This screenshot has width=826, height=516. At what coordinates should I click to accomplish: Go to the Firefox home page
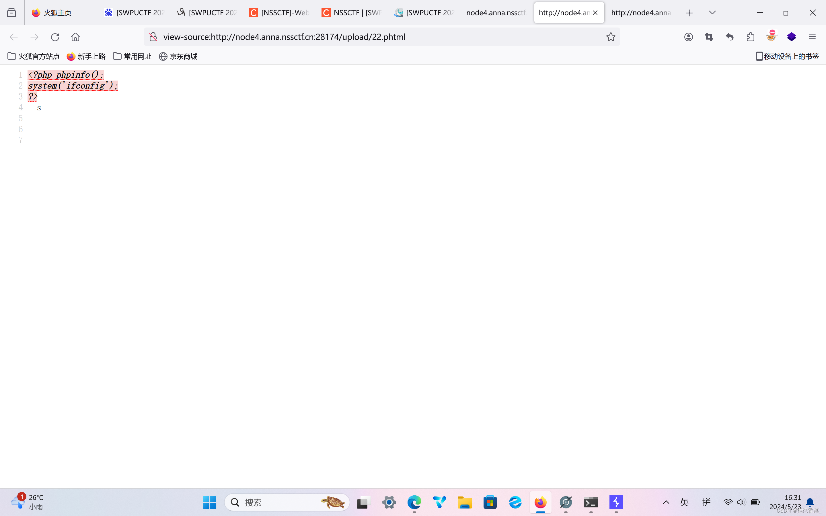click(75, 37)
